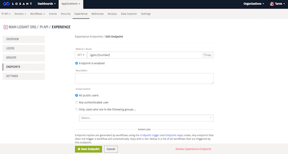The width and height of the screenshot is (288, 154).
Task: Select All public users access option
Action: click(x=77, y=96)
